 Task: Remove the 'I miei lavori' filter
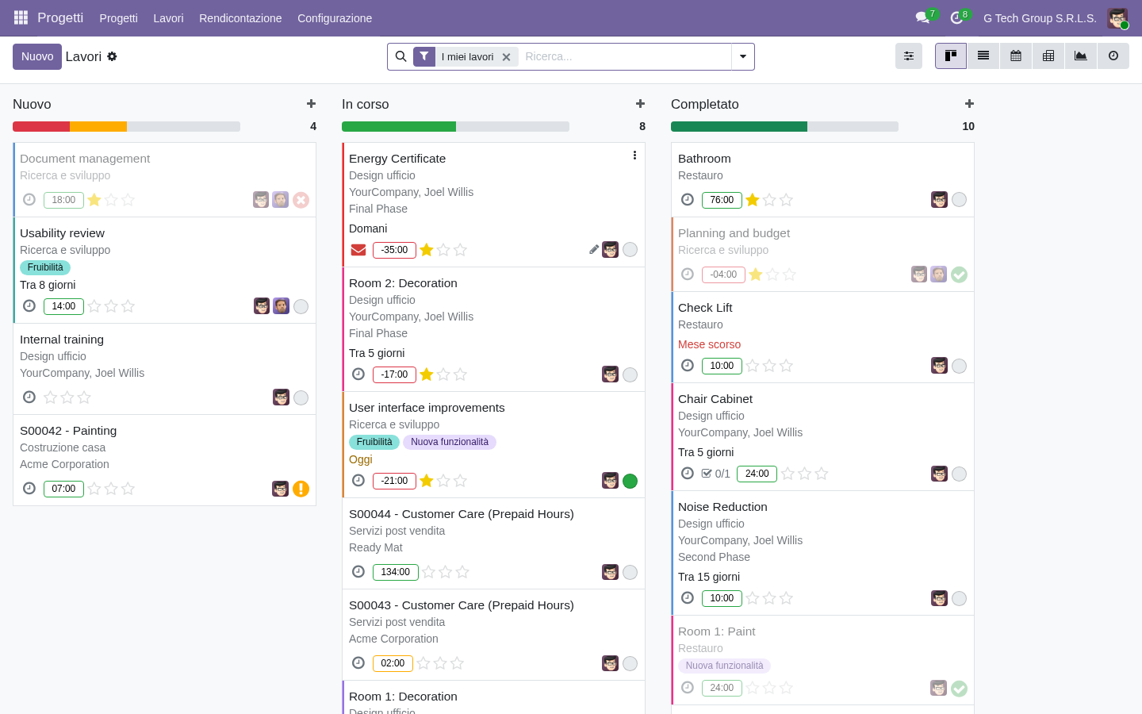pos(506,57)
